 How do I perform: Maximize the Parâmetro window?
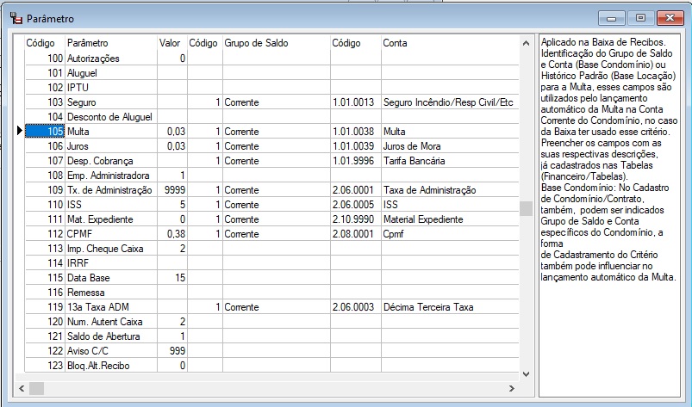(x=640, y=19)
